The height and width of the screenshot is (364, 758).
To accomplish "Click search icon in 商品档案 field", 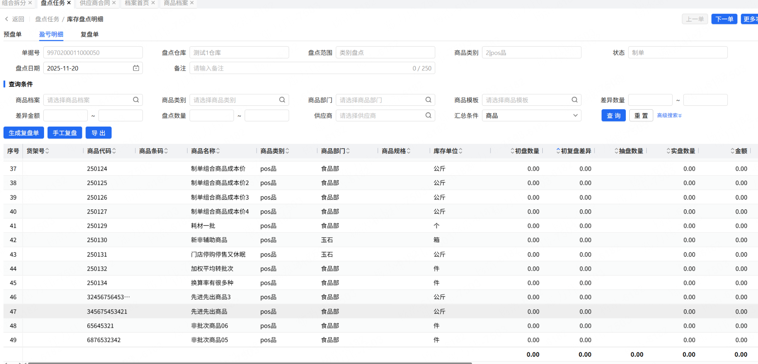I will point(136,100).
